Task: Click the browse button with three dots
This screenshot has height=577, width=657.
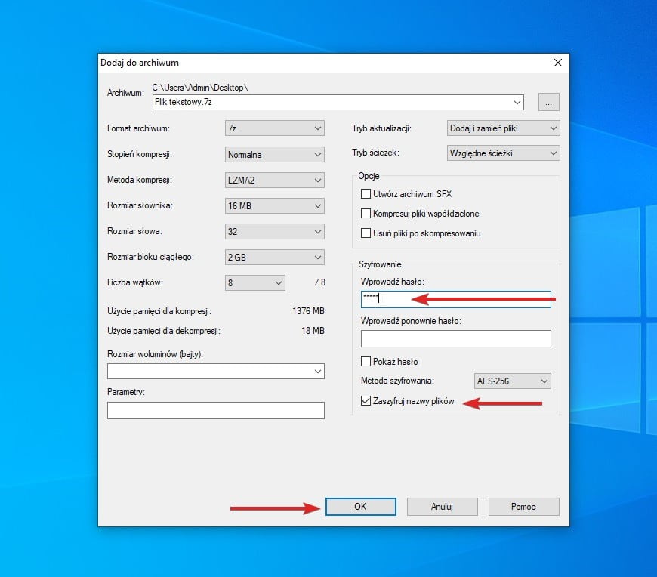Action: pyautogui.click(x=548, y=102)
